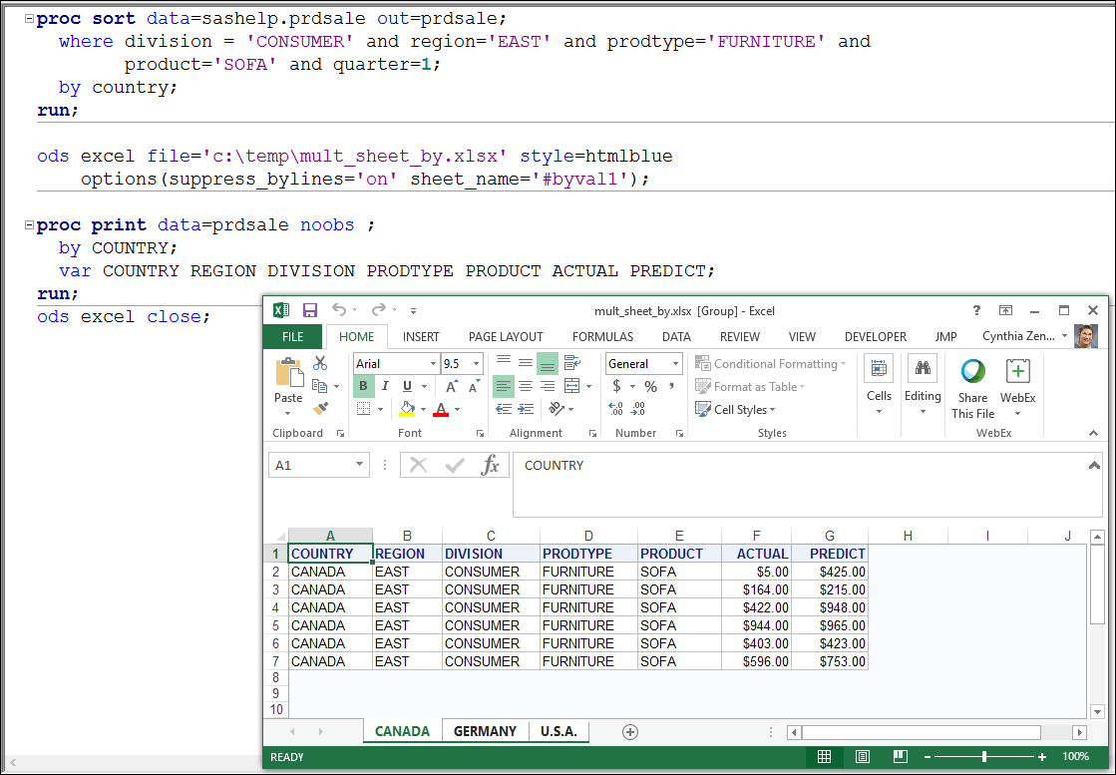Toggle center text alignment
The image size is (1116, 775).
(526, 386)
